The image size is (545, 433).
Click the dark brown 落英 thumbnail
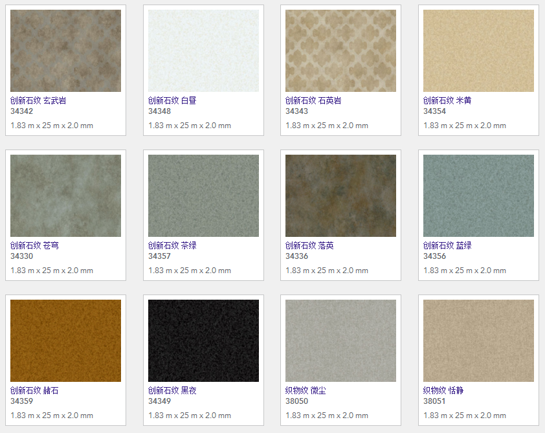point(340,195)
